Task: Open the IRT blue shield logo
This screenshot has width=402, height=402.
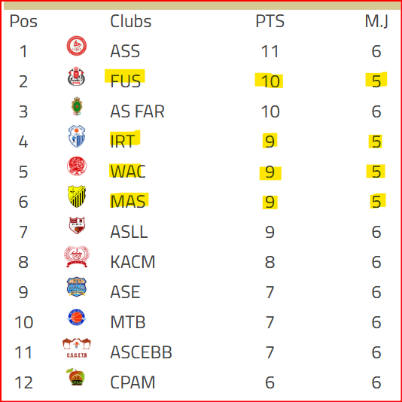Action: coord(76,136)
